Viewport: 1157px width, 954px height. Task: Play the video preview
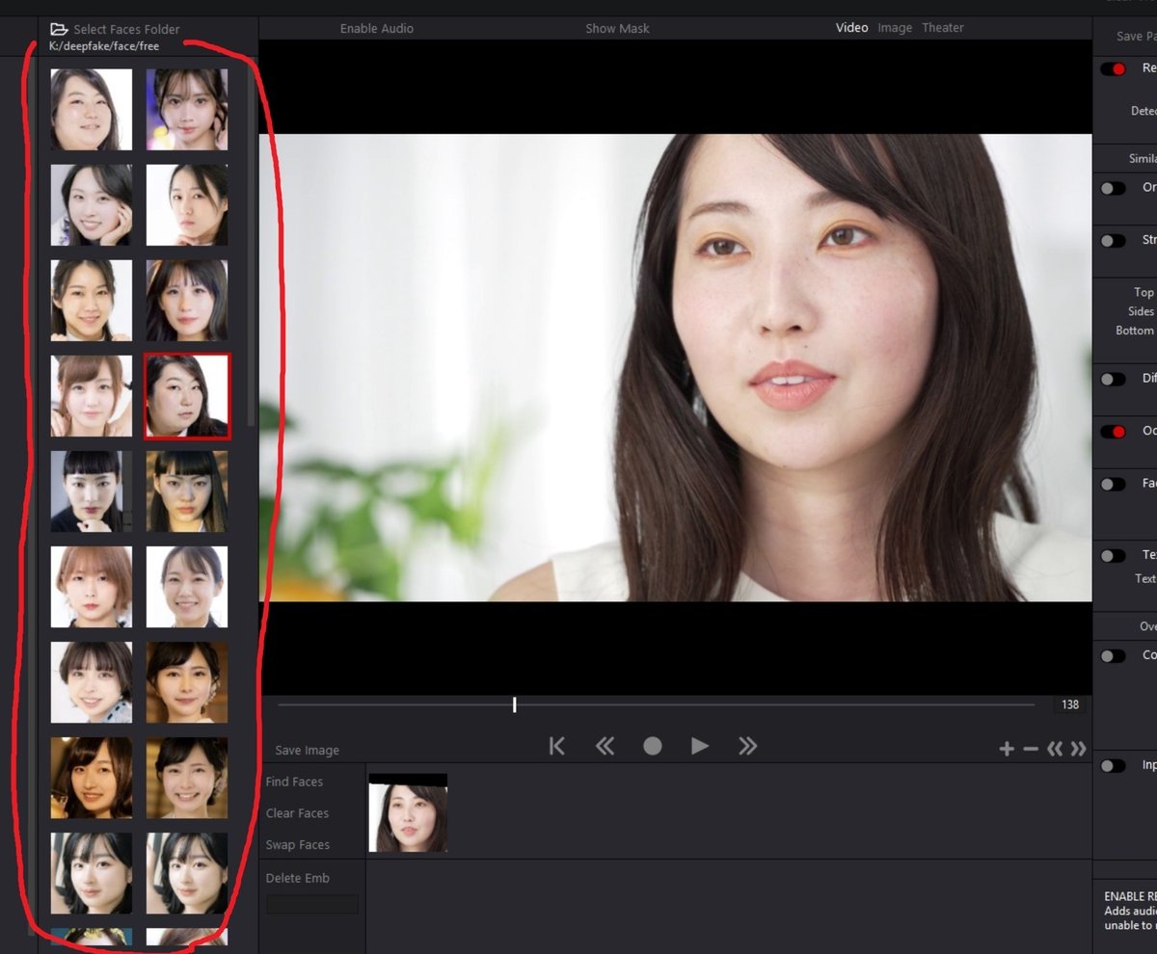(x=700, y=746)
